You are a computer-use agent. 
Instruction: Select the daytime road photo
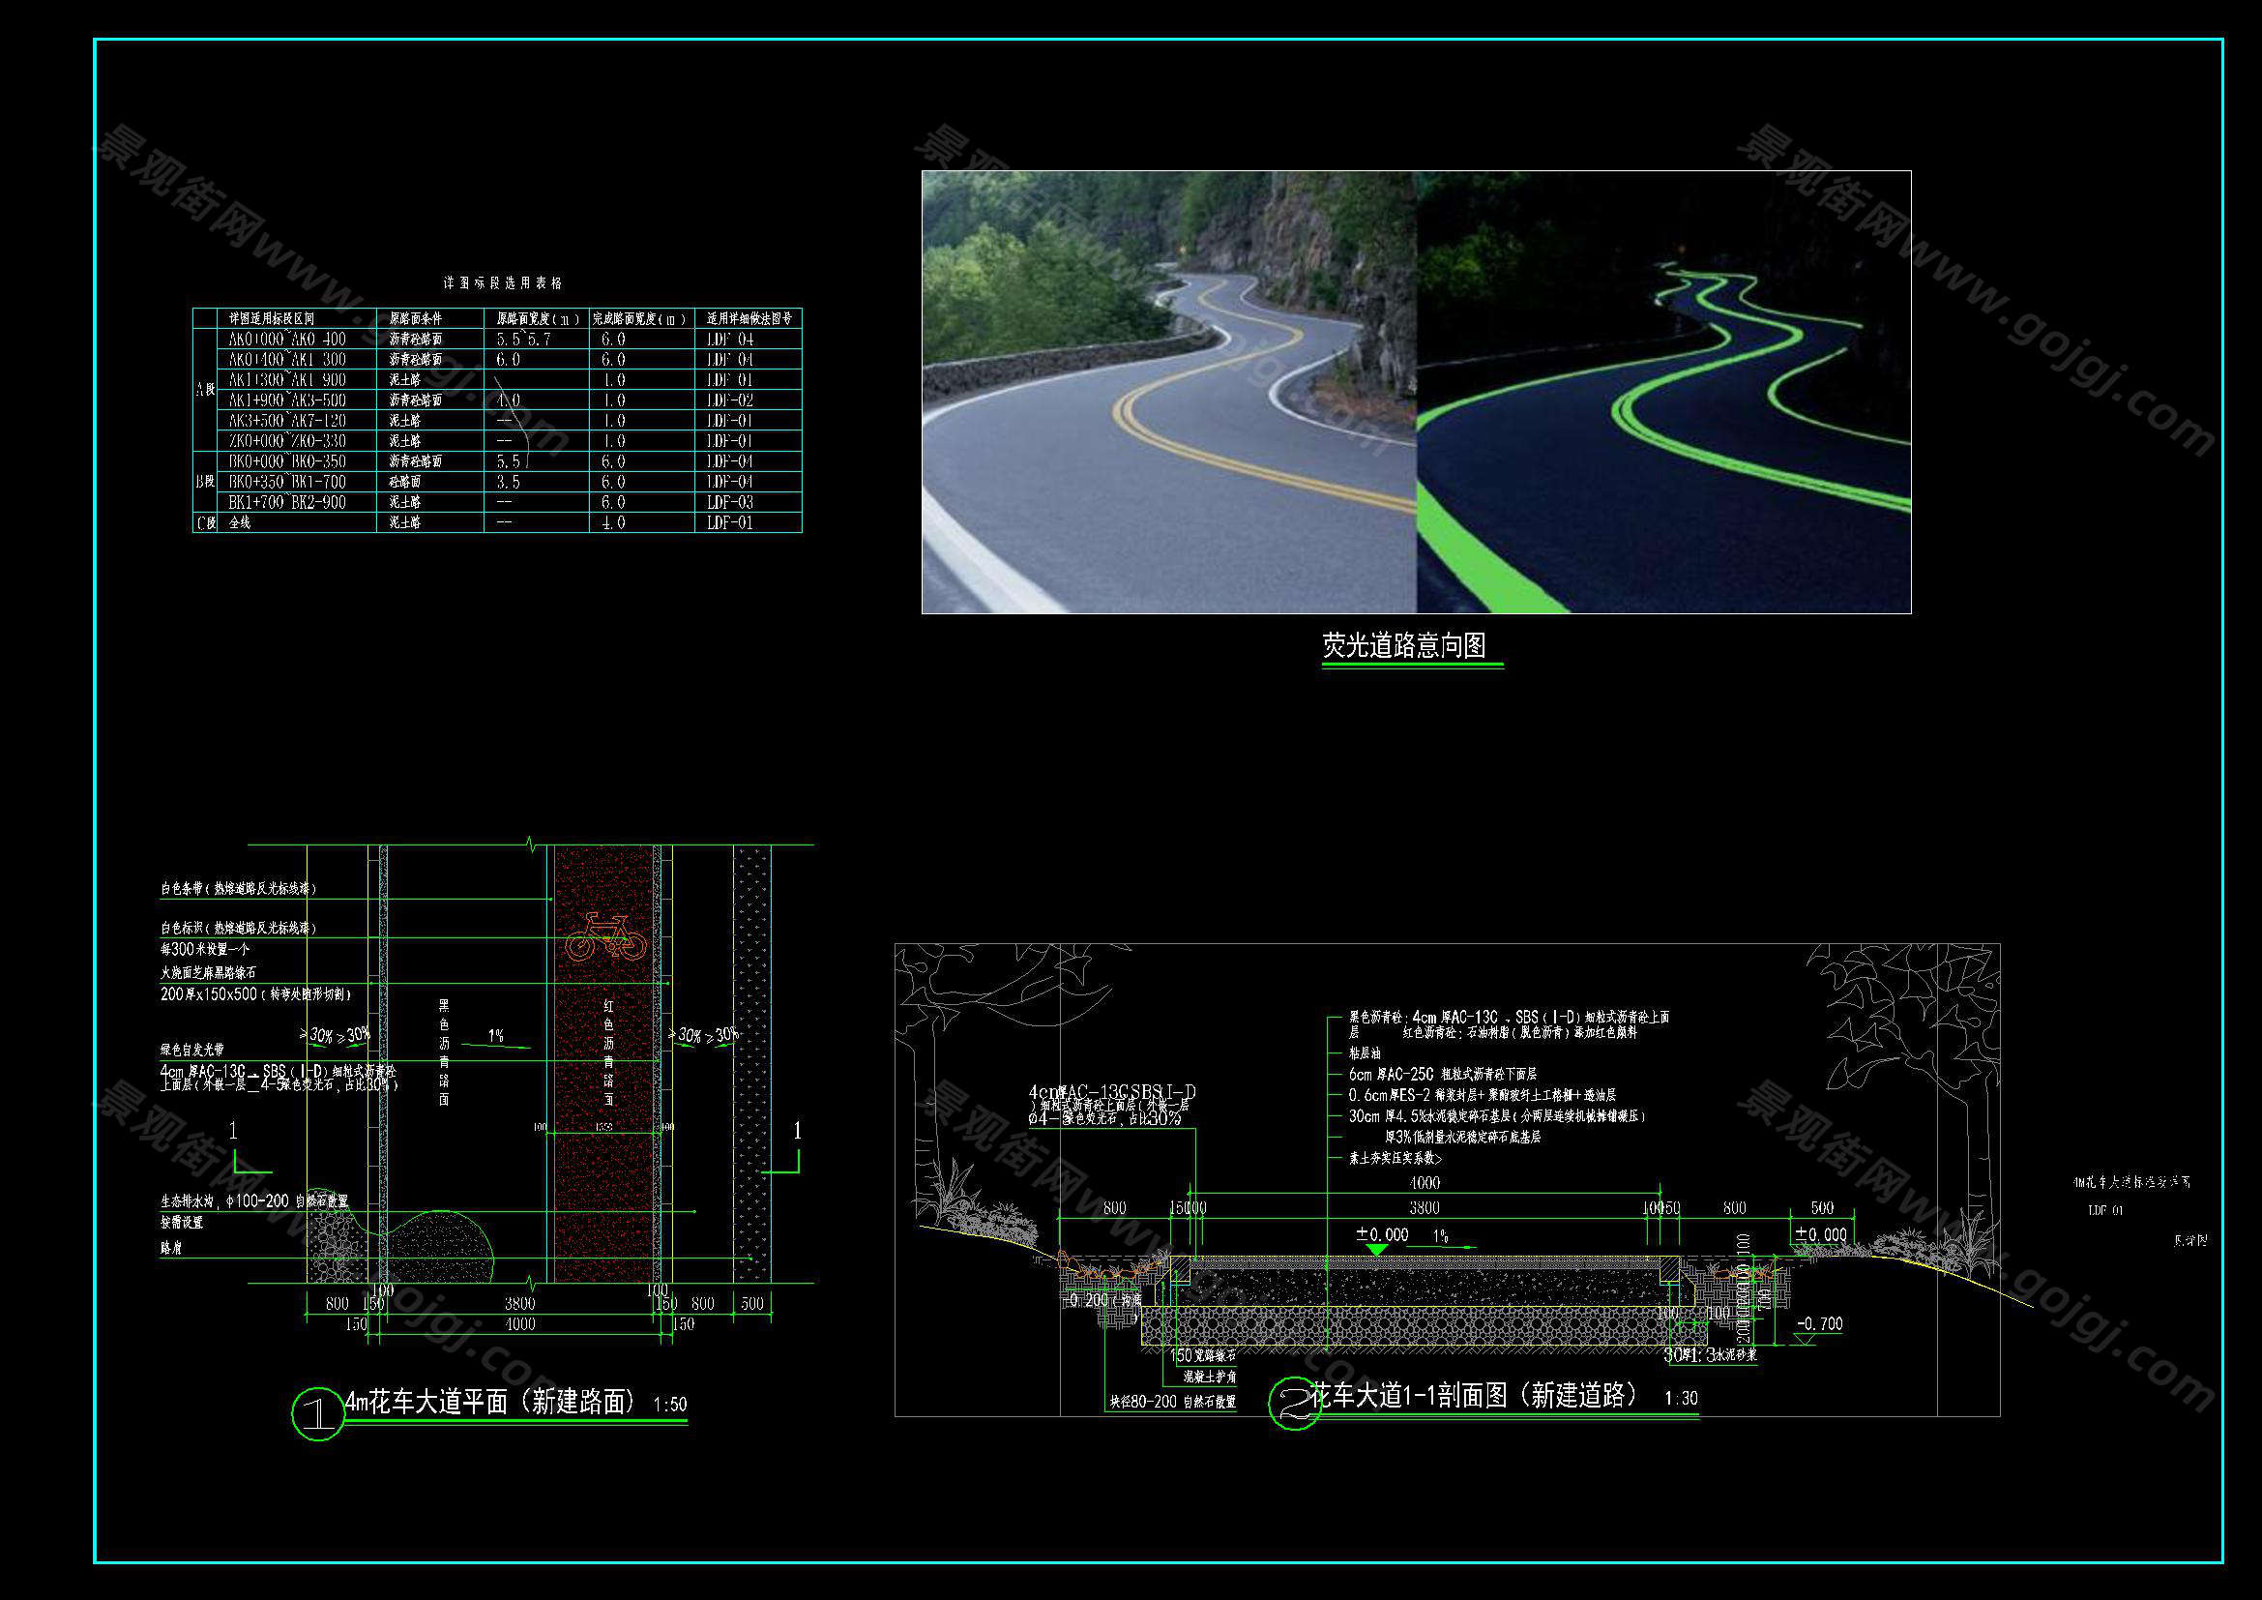(1168, 392)
